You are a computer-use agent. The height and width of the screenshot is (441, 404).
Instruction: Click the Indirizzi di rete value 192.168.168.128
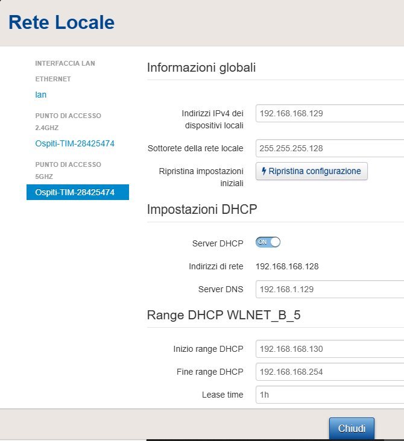(287, 266)
